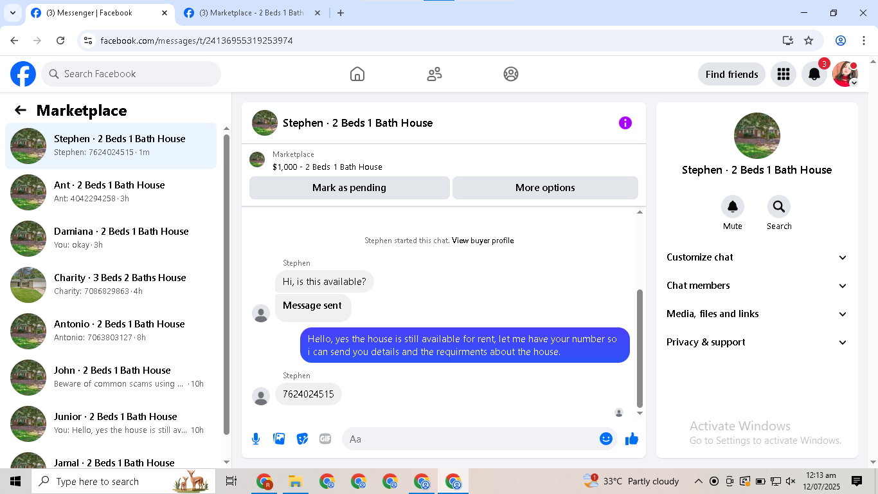
Task: Open Windows Task View icon
Action: (x=231, y=481)
